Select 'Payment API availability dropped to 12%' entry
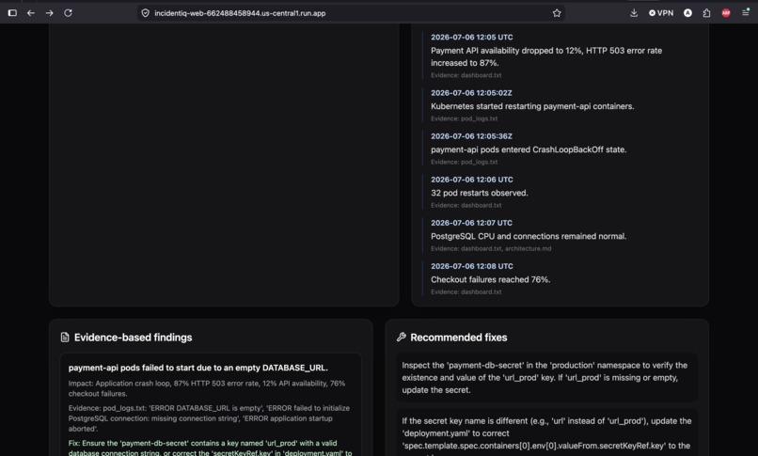Image resolution: width=758 pixels, height=456 pixels. tap(546, 56)
